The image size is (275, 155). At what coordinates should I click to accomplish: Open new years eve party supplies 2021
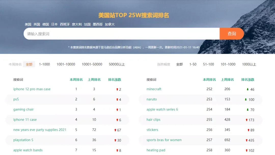click(x=40, y=130)
